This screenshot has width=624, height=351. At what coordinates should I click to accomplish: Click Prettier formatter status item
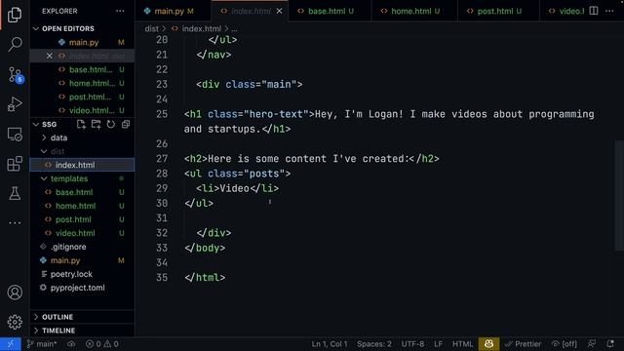[x=523, y=344]
